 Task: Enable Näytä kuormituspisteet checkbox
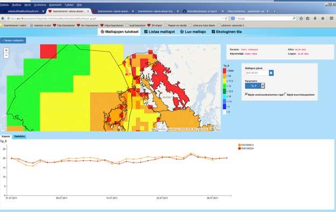tap(285, 94)
